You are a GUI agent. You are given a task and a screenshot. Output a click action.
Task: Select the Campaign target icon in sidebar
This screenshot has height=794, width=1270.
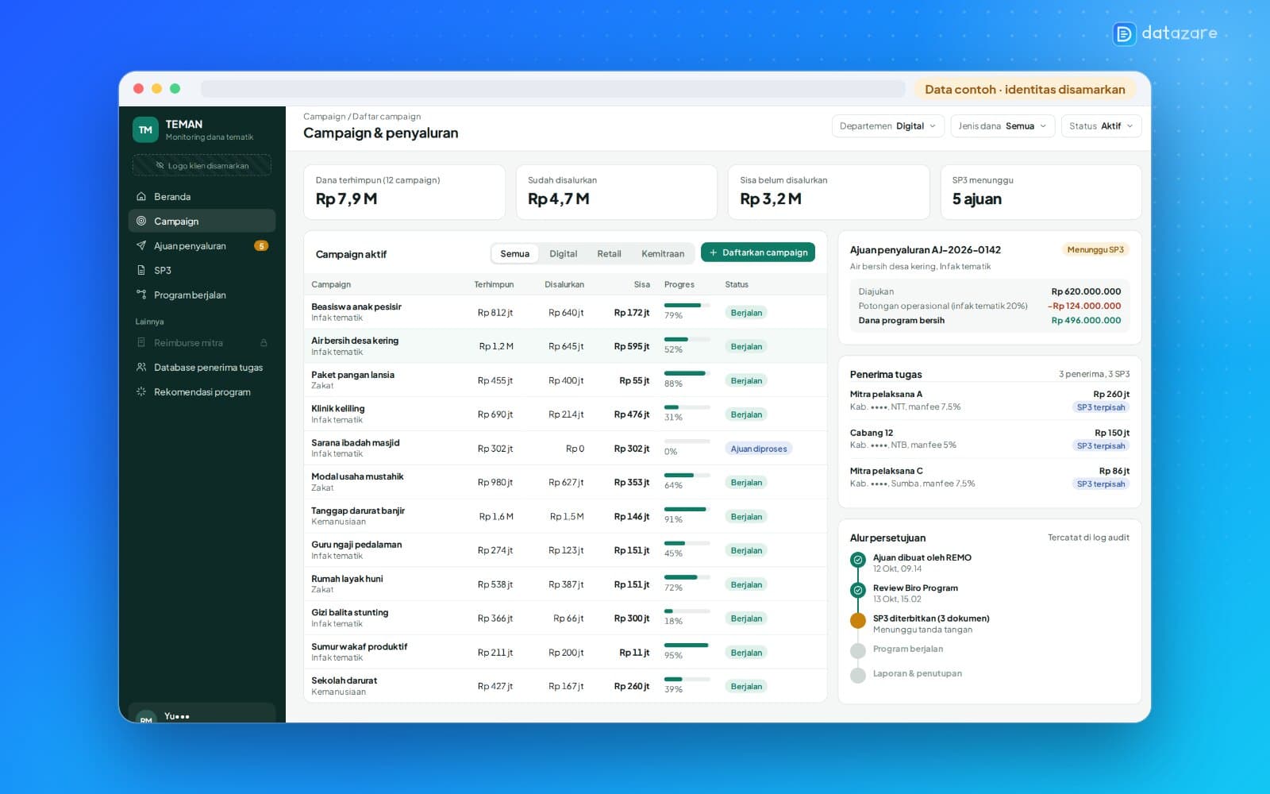click(141, 221)
